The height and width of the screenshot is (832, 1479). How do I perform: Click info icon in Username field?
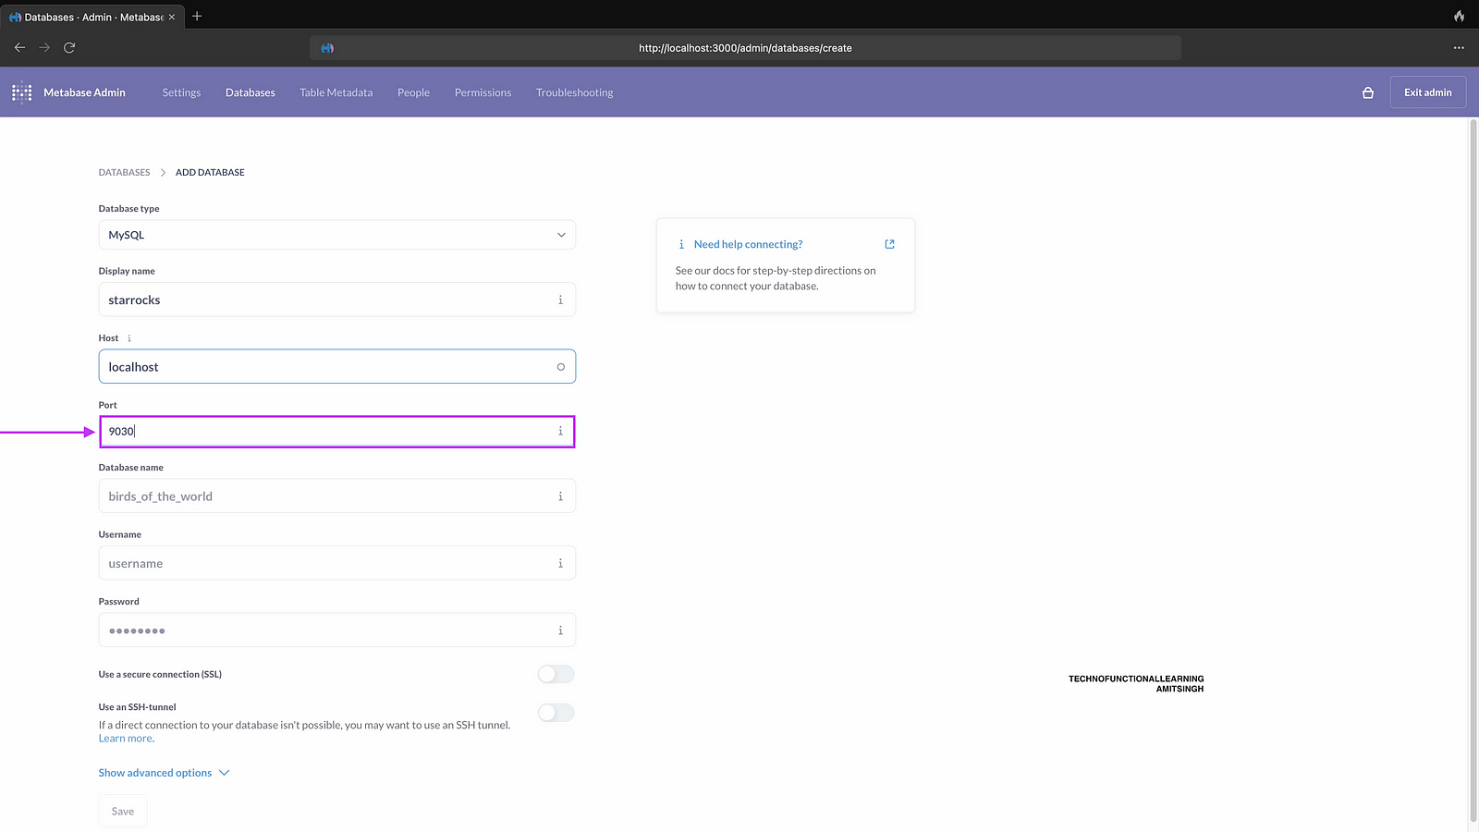[x=560, y=564]
